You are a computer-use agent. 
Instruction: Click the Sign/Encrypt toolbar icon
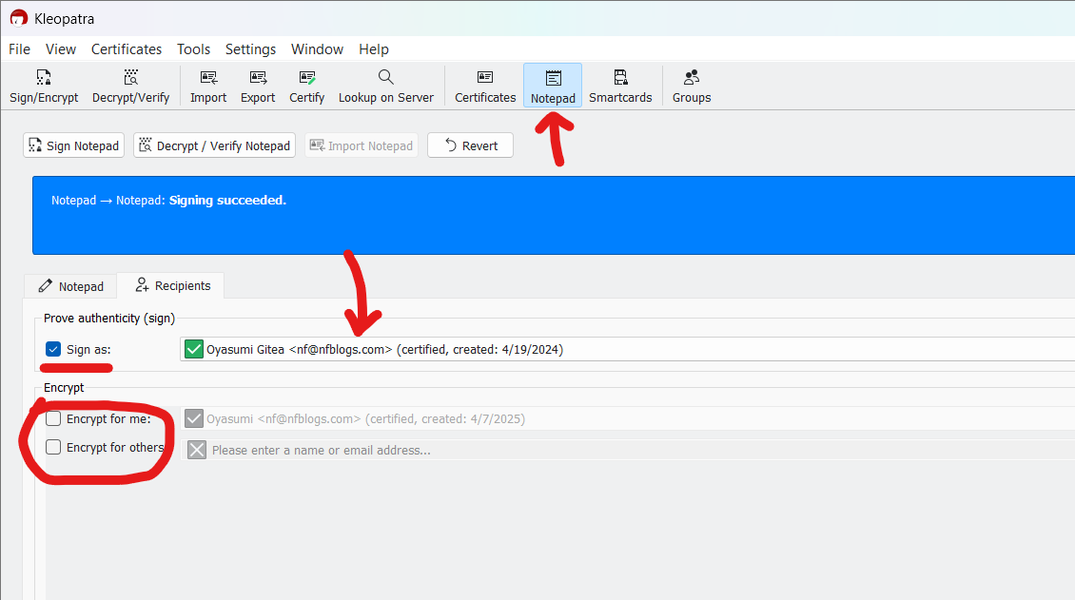click(44, 86)
